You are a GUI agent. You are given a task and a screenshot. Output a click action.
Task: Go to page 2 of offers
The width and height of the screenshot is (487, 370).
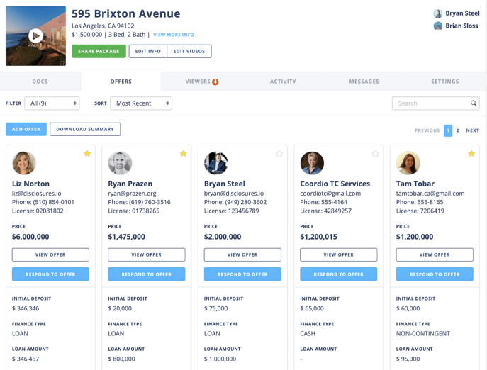pyautogui.click(x=457, y=130)
